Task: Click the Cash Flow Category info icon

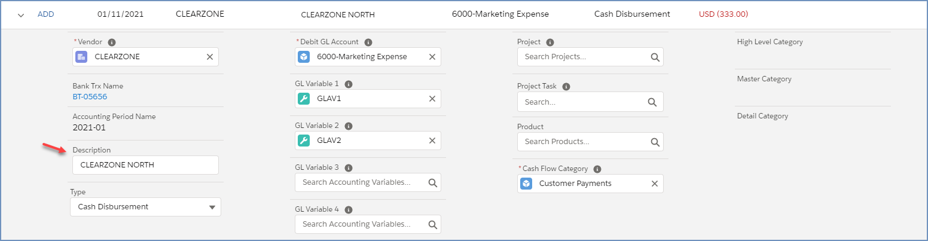Action: (597, 169)
